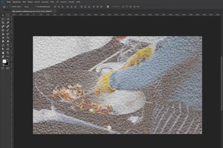Click the 3D video camera icon in options bar
Image resolution: width=223 pixels, height=148 pixels.
[x=138, y=7]
